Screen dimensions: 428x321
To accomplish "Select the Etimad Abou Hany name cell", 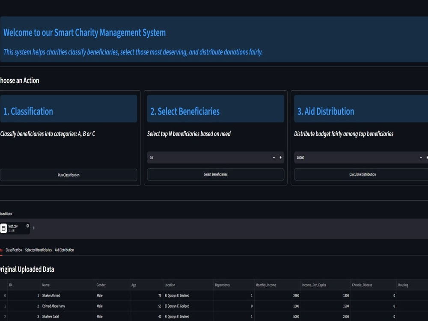I will [68, 306].
